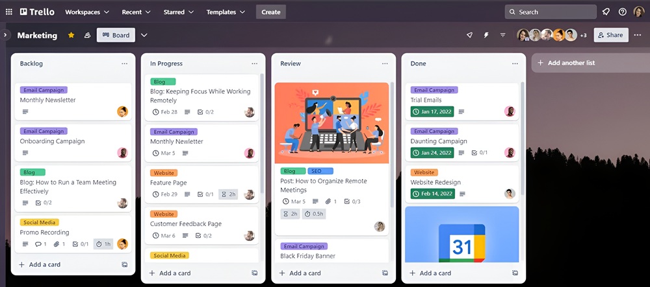
Task: Open the Automation lightning bolt icon
Action: pyautogui.click(x=486, y=35)
